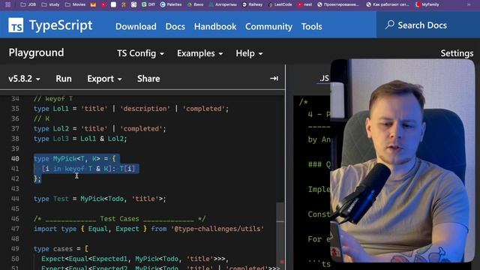Open the Алгоритмы bookmark
The width and height of the screenshot is (480, 270).
[223, 4]
